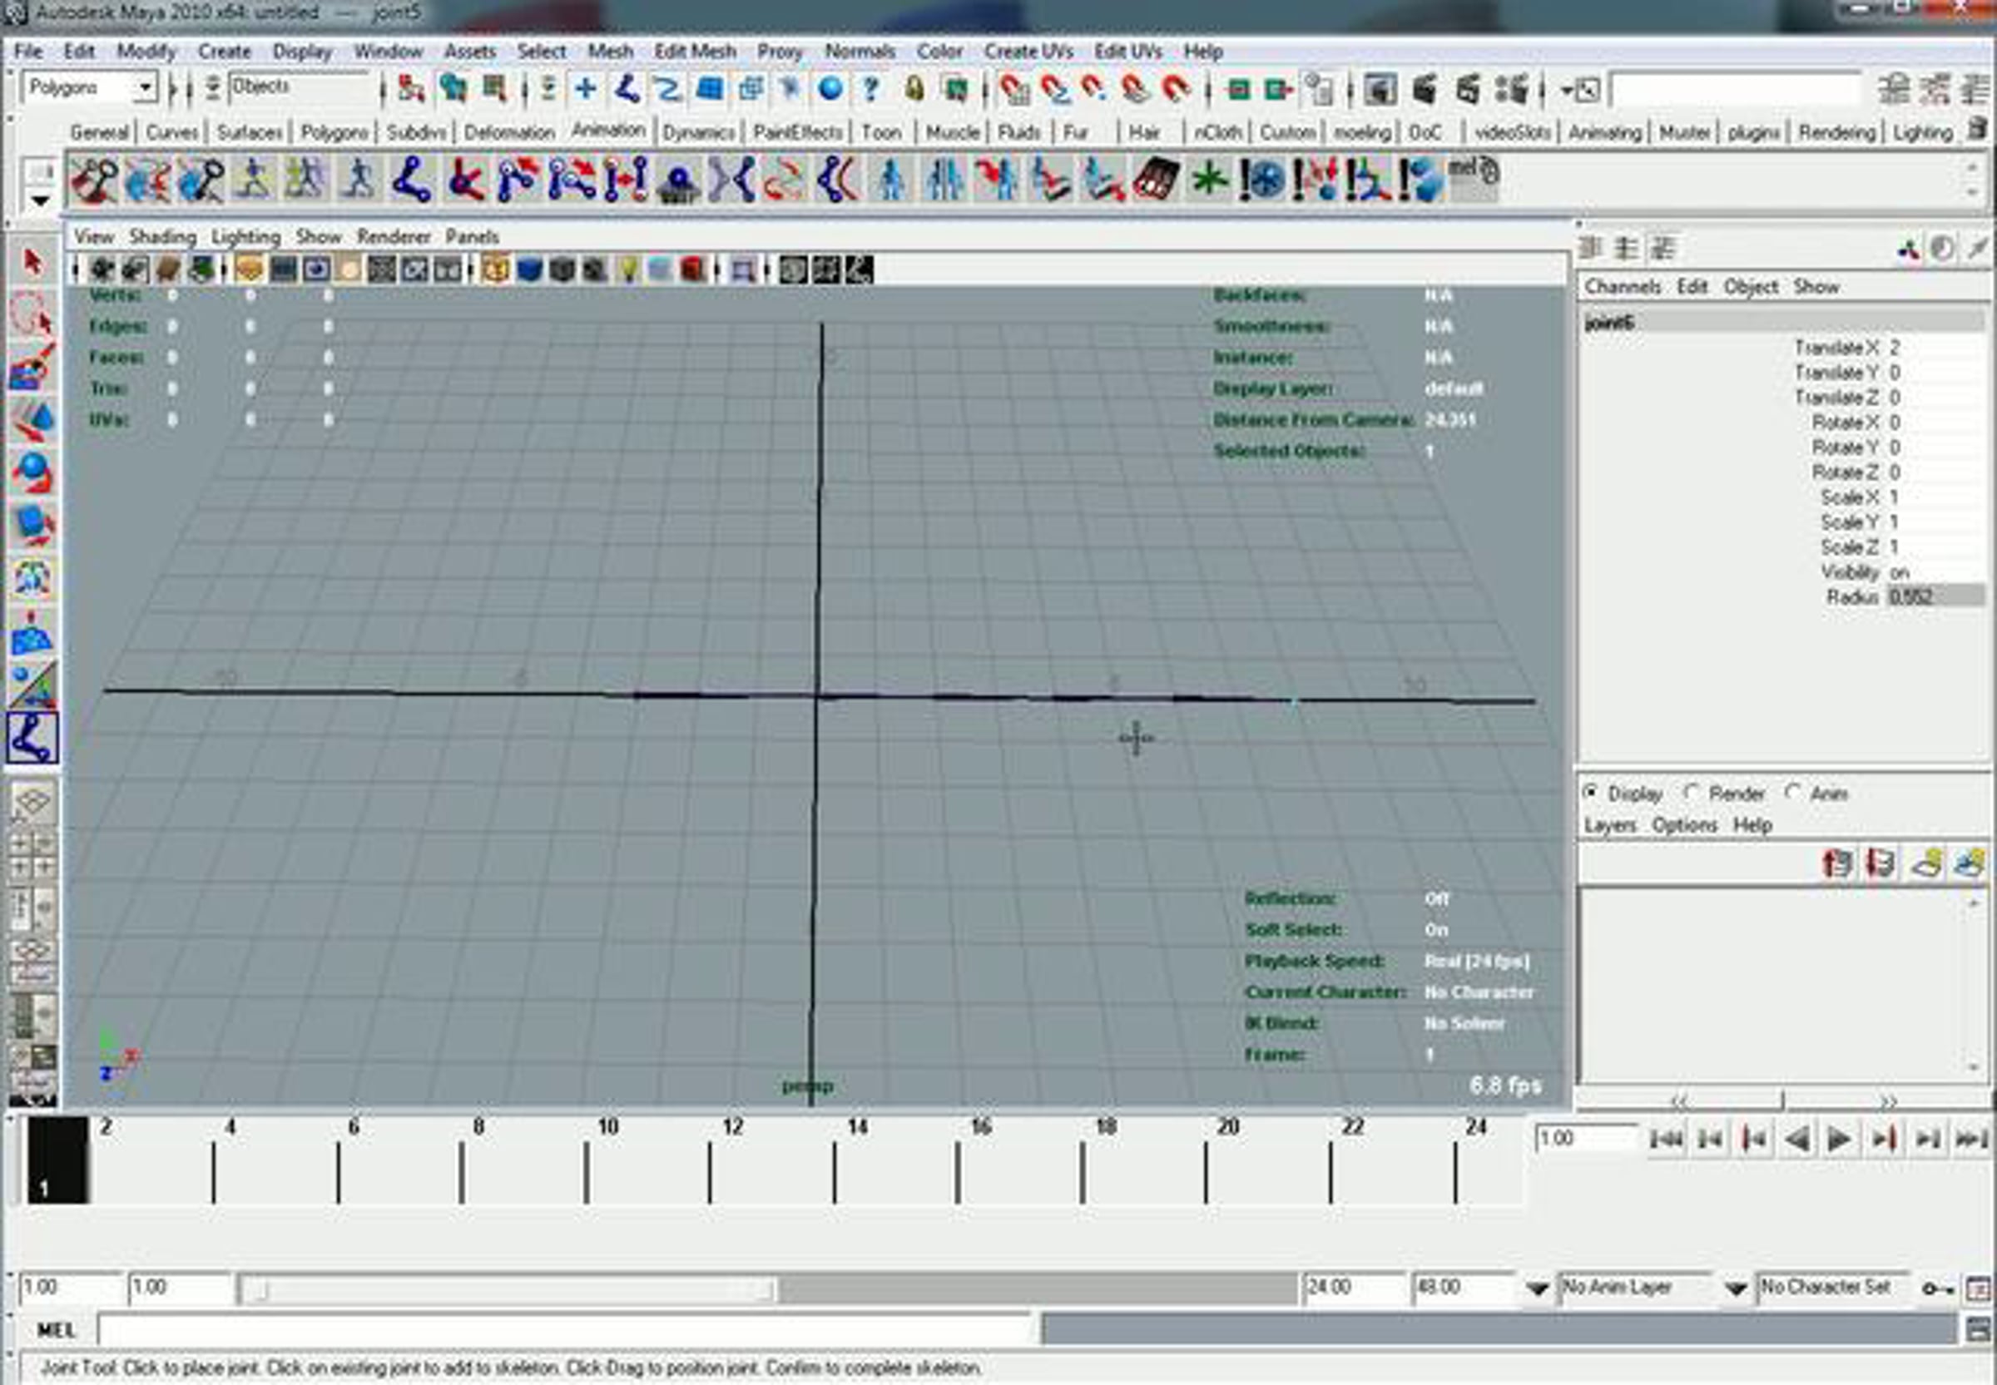Step forward to next keyframe

point(1882,1139)
